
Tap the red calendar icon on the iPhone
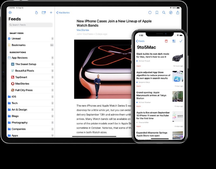pos(166,41)
